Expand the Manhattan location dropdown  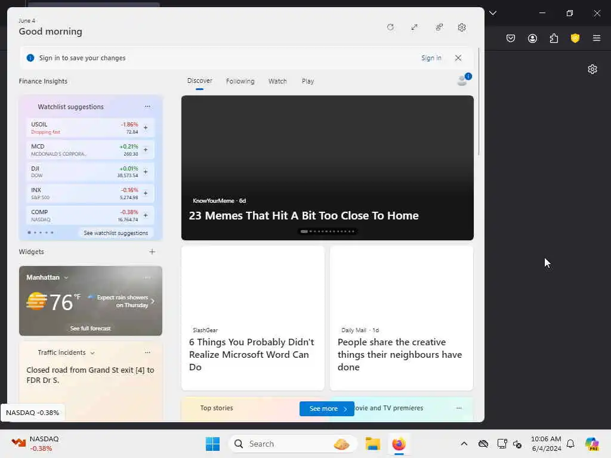click(66, 278)
